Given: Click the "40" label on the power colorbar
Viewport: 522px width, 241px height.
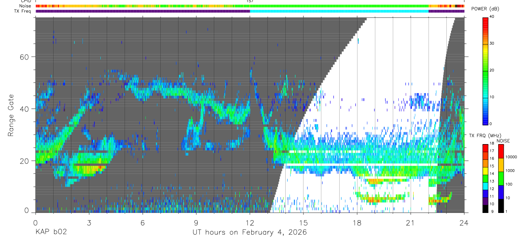Looking at the screenshot, I should pyautogui.click(x=492, y=17).
